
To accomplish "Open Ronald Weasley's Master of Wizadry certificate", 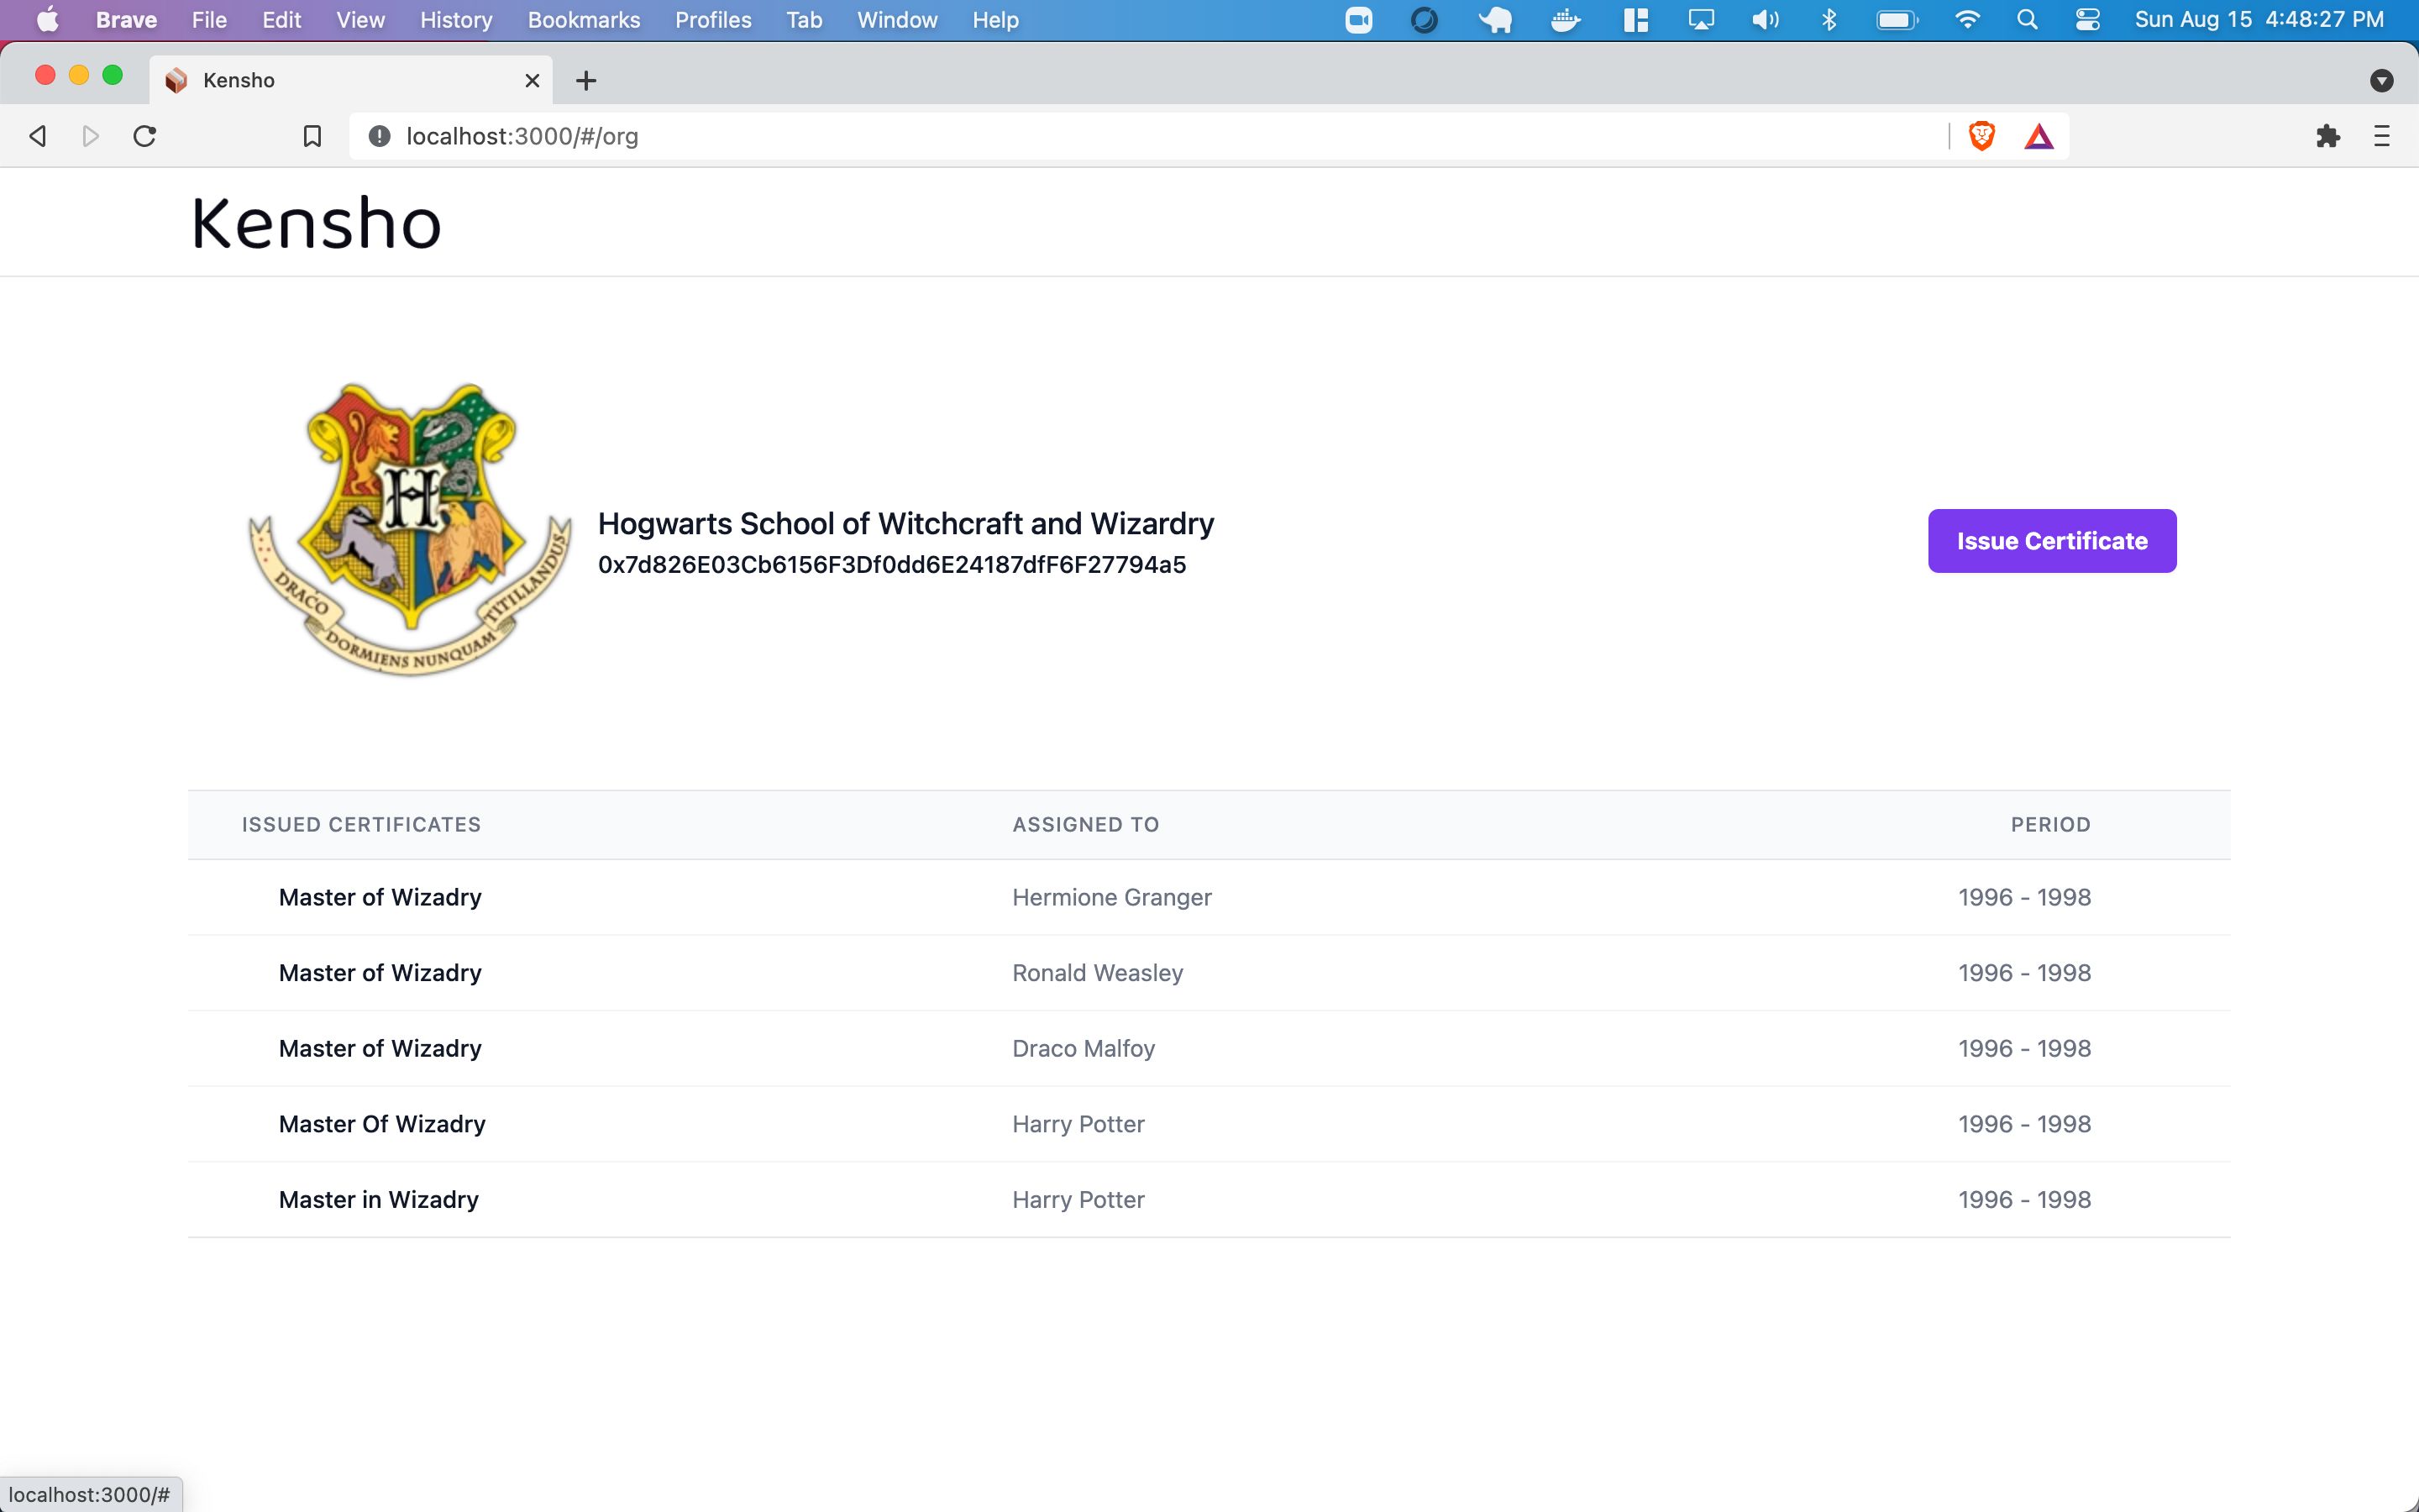I will tap(380, 973).
